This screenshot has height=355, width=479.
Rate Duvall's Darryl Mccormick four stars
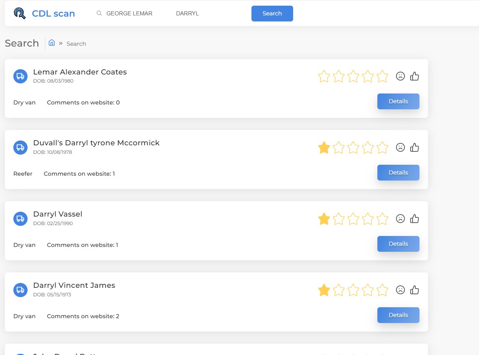(368, 148)
